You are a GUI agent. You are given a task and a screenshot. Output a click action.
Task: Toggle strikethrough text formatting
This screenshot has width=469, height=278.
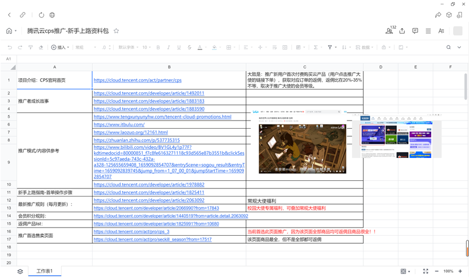[x=189, y=47]
